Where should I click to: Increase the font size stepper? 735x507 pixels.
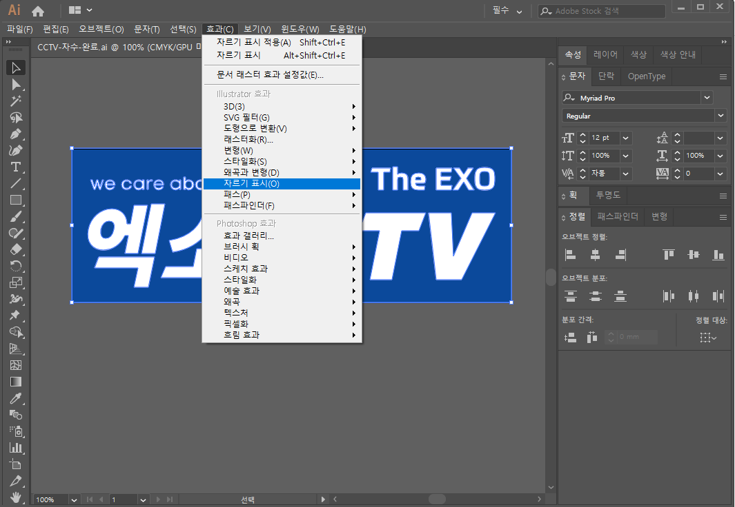click(x=582, y=135)
